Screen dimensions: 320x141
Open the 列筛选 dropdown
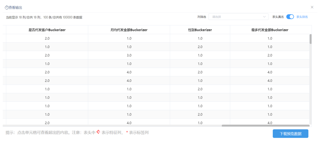point(238,17)
